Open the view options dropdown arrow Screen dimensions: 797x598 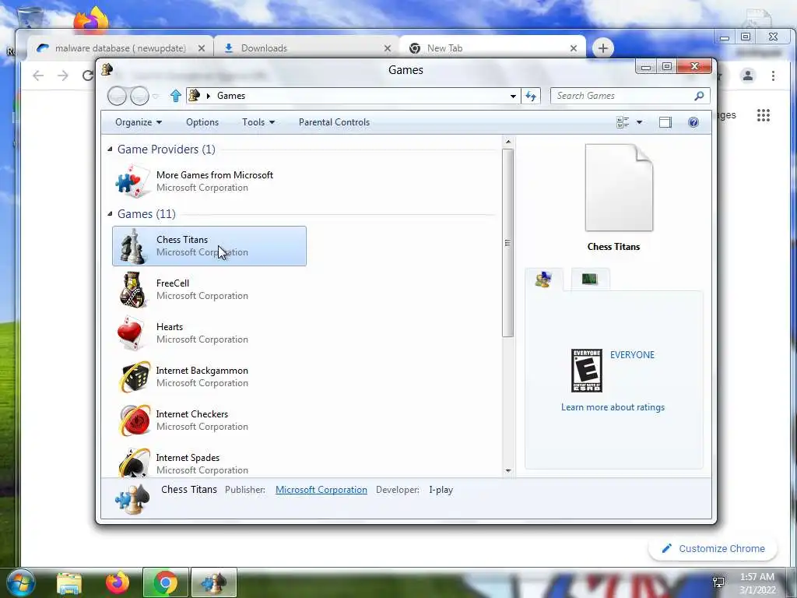click(640, 122)
